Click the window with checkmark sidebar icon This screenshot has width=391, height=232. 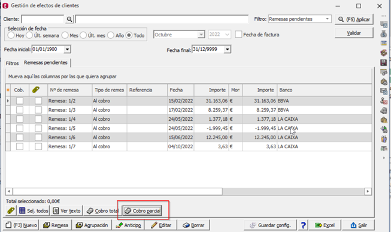click(x=384, y=24)
